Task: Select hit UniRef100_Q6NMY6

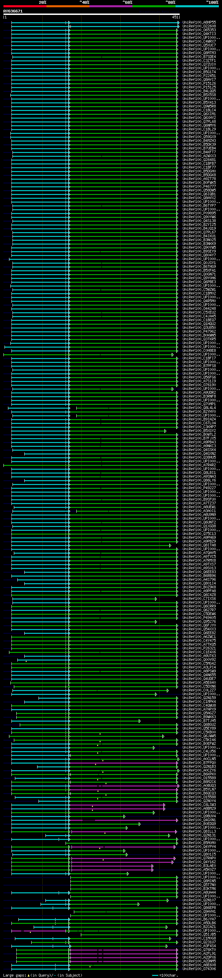Action: (x=199, y=125)
